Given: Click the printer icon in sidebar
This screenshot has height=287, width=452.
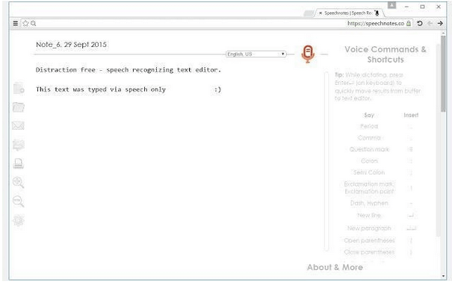Looking at the screenshot, I should [19, 163].
